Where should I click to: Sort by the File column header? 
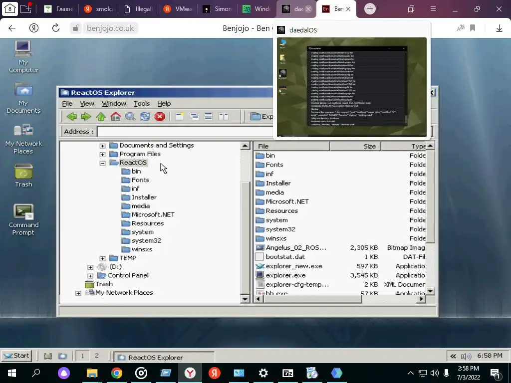[291, 146]
